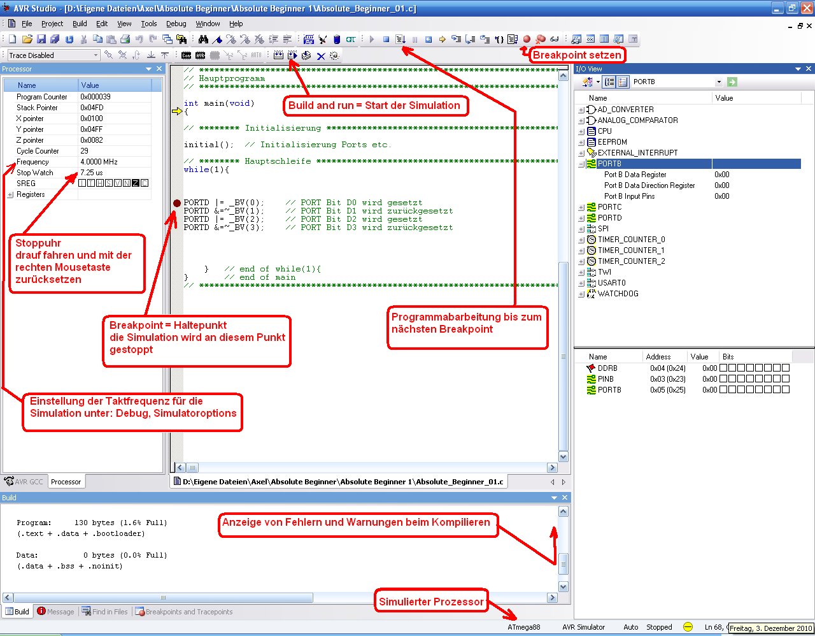
Task: Toggle the SREG H flag box
Action: click(x=100, y=184)
